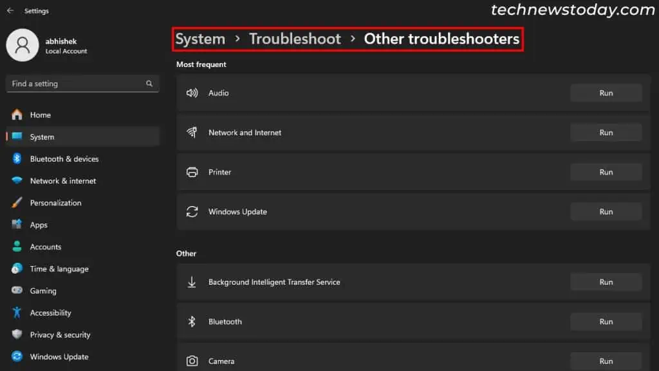The image size is (659, 371).
Task: Click the Camera row label
Action: coord(221,361)
